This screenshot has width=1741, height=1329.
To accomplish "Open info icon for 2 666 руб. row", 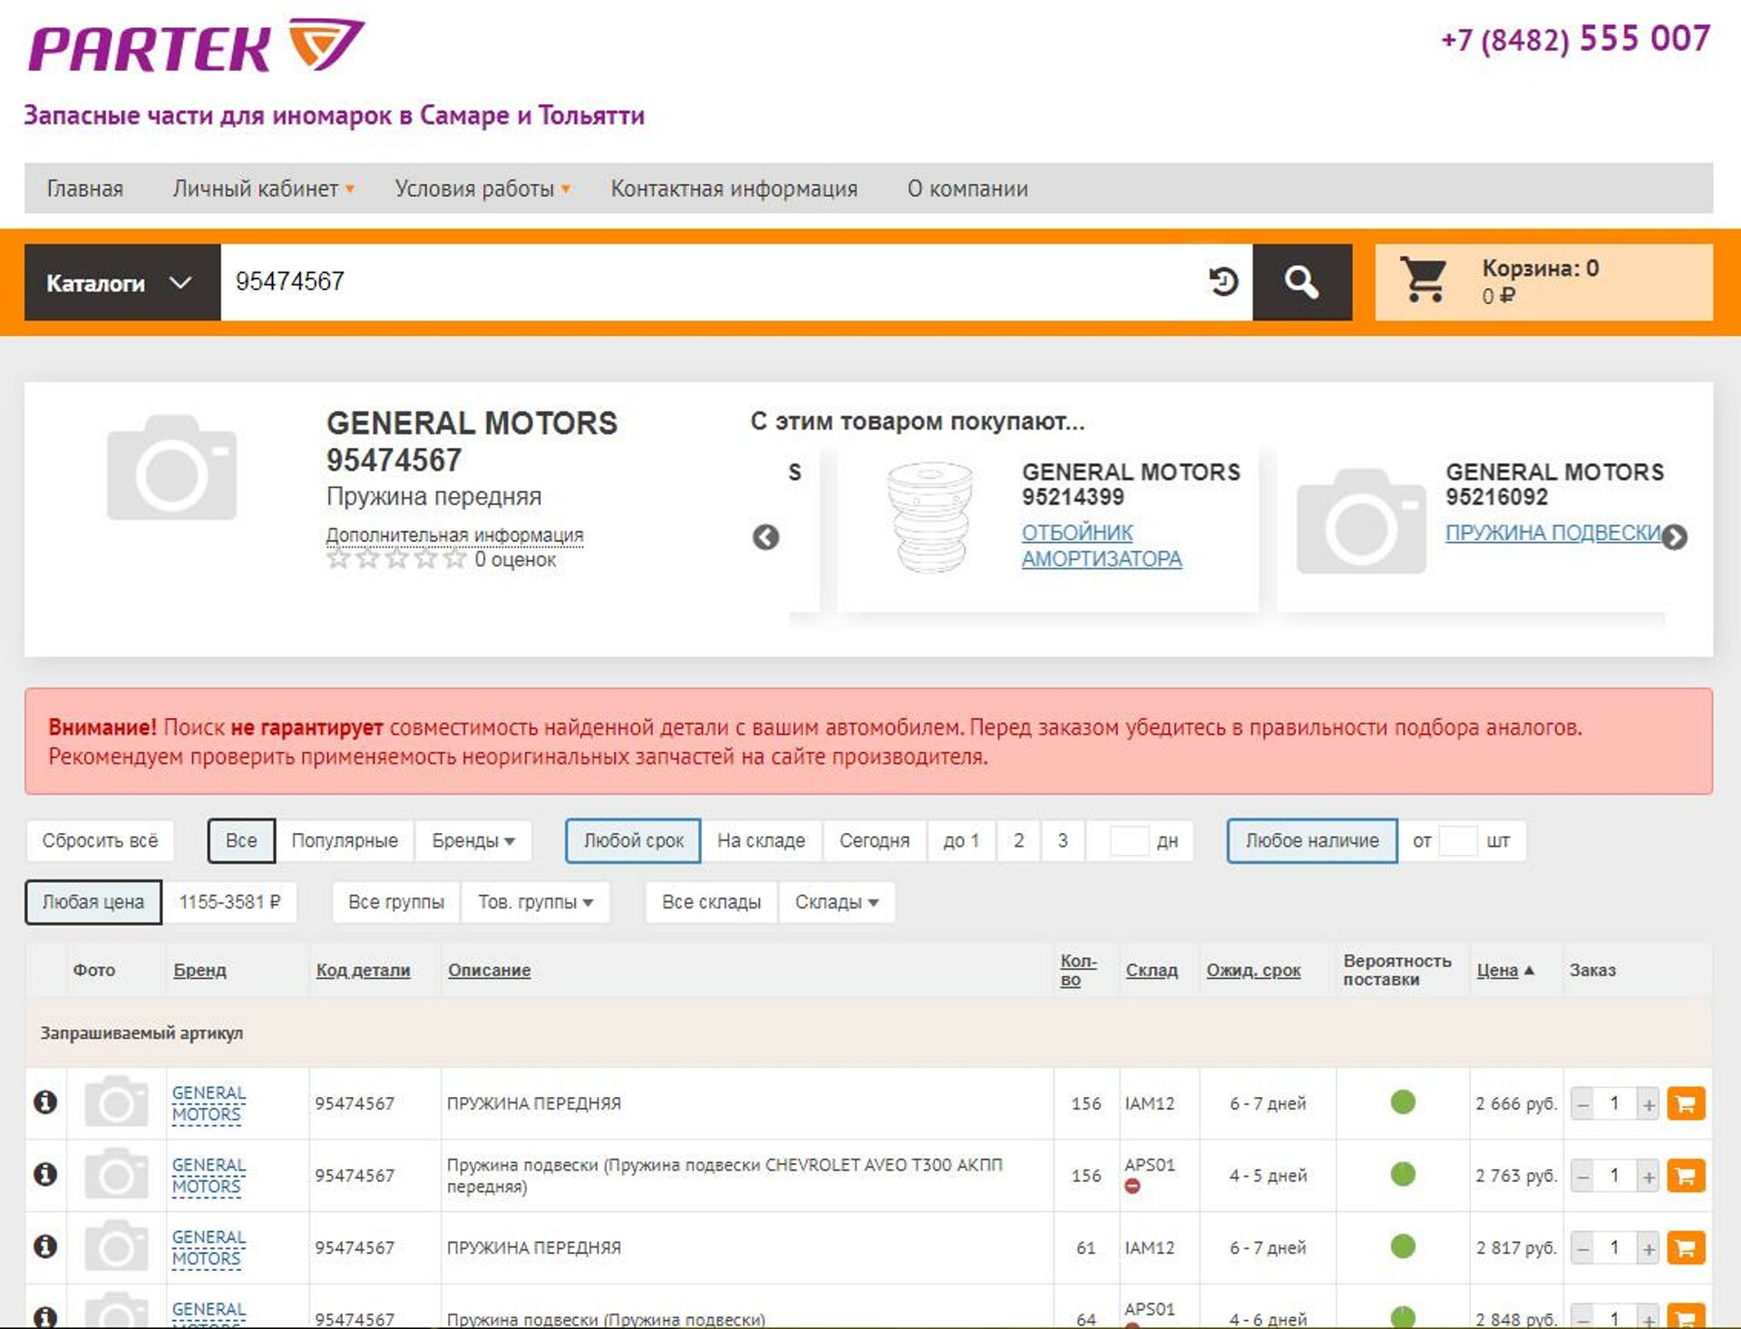I will click(x=45, y=1102).
